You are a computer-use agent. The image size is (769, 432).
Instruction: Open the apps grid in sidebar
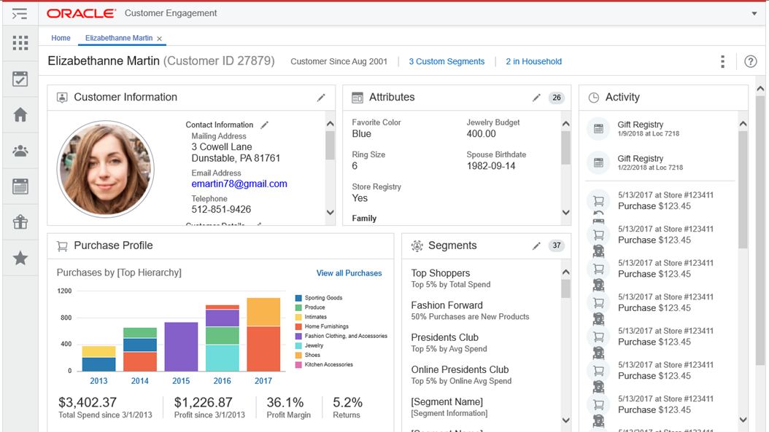[20, 43]
